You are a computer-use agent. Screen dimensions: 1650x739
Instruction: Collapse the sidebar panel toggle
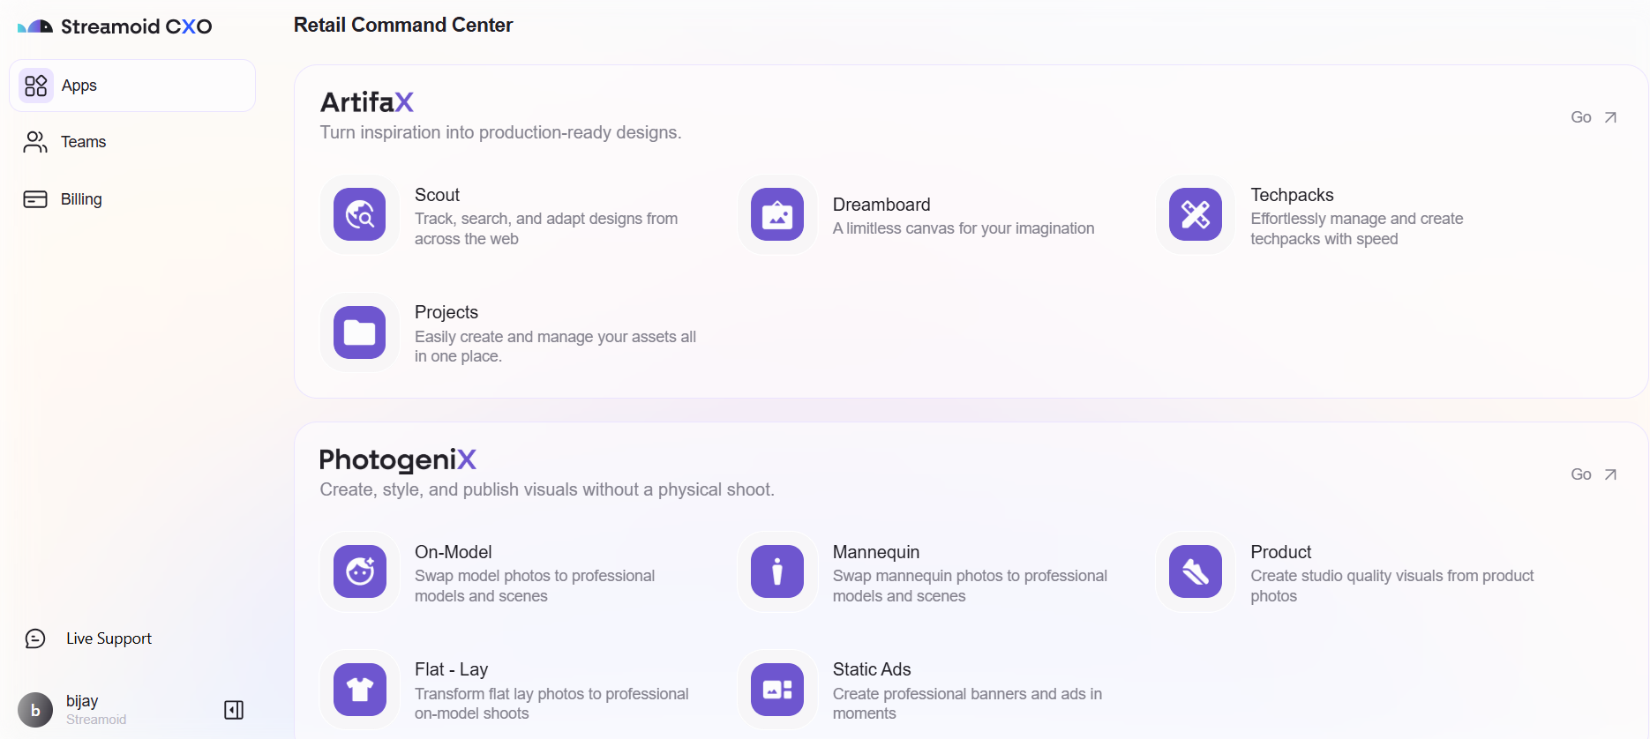coord(234,710)
